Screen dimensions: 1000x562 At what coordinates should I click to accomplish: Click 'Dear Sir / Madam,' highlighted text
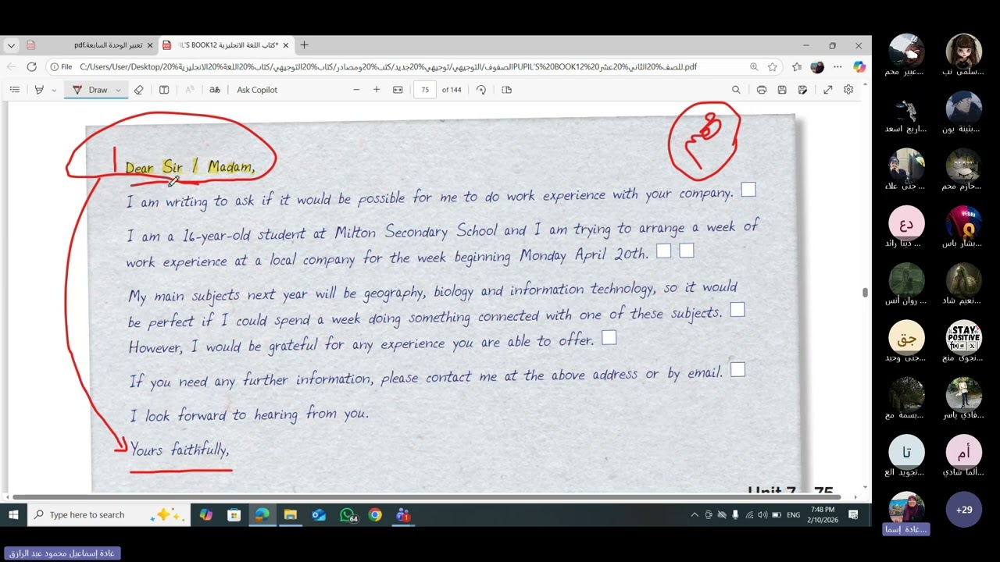[190, 167]
